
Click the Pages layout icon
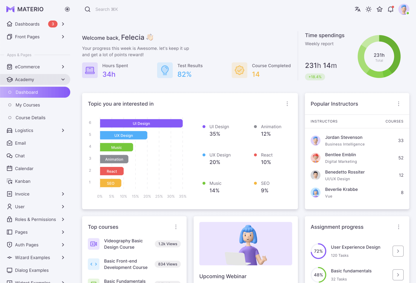(10, 232)
